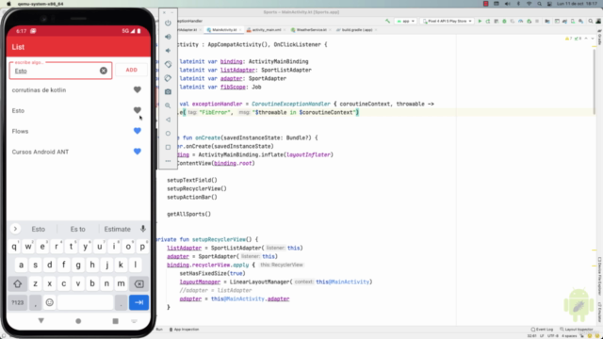Focus the 'escribe algo...' text field
This screenshot has height=339, width=603.
[60, 71]
